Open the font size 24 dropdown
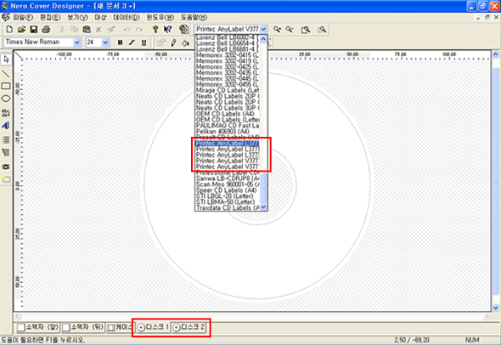 click(105, 42)
